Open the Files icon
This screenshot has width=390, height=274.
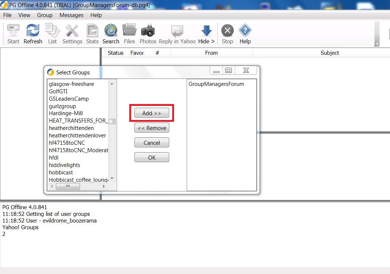point(129,33)
